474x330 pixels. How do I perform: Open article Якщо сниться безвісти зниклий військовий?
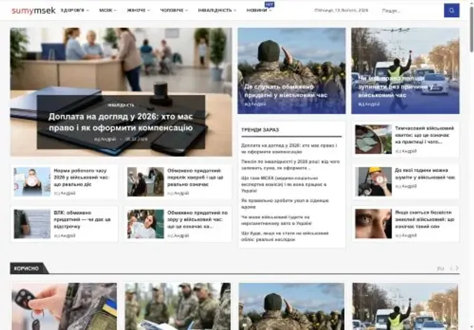[x=424, y=219]
